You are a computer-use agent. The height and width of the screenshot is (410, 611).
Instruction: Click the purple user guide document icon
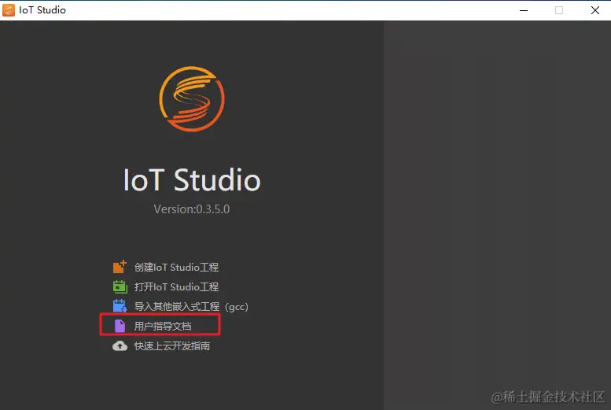point(120,326)
